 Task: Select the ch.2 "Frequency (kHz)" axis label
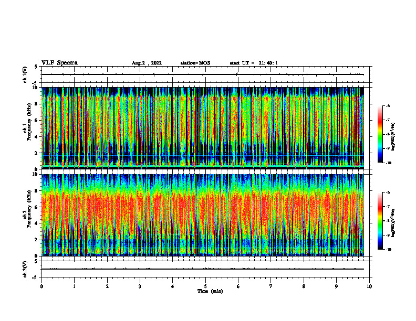coord(29,209)
